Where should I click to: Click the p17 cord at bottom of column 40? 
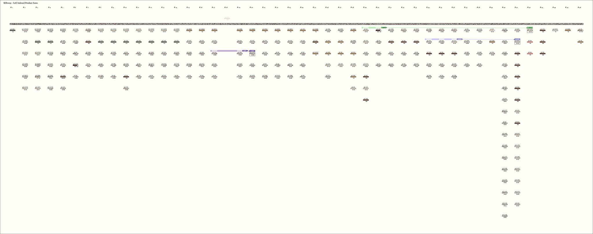point(505,216)
